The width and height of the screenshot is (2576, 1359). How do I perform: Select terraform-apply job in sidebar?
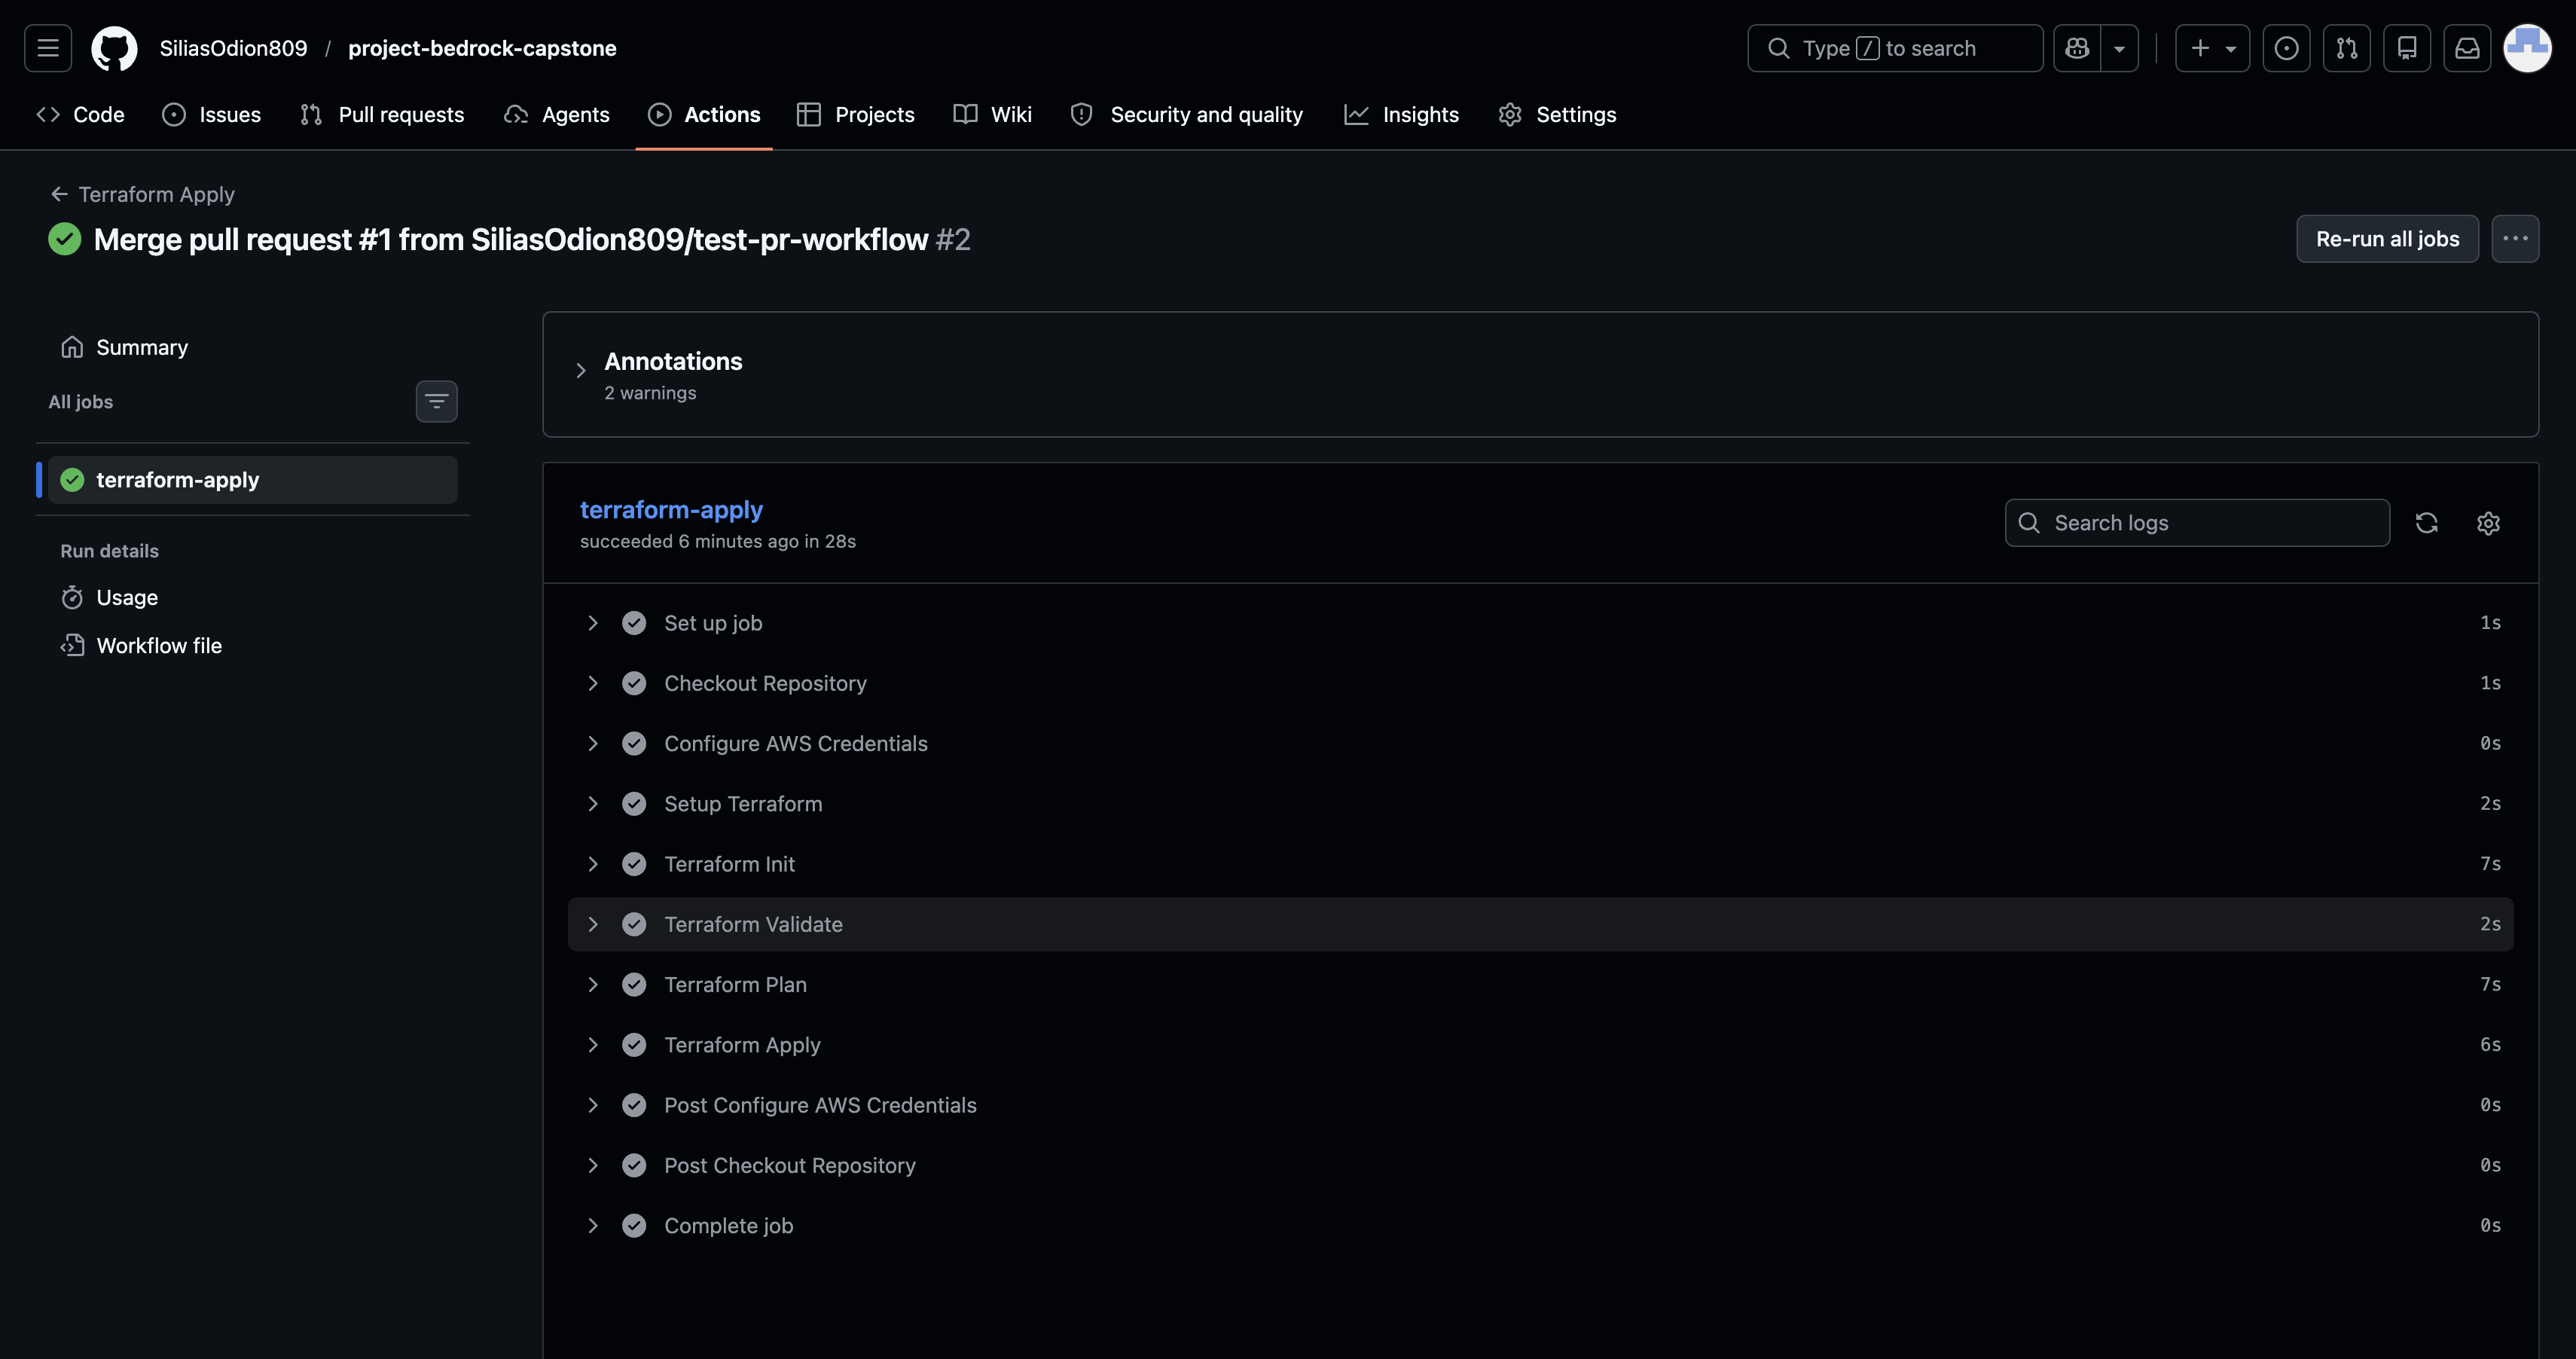pyautogui.click(x=252, y=480)
